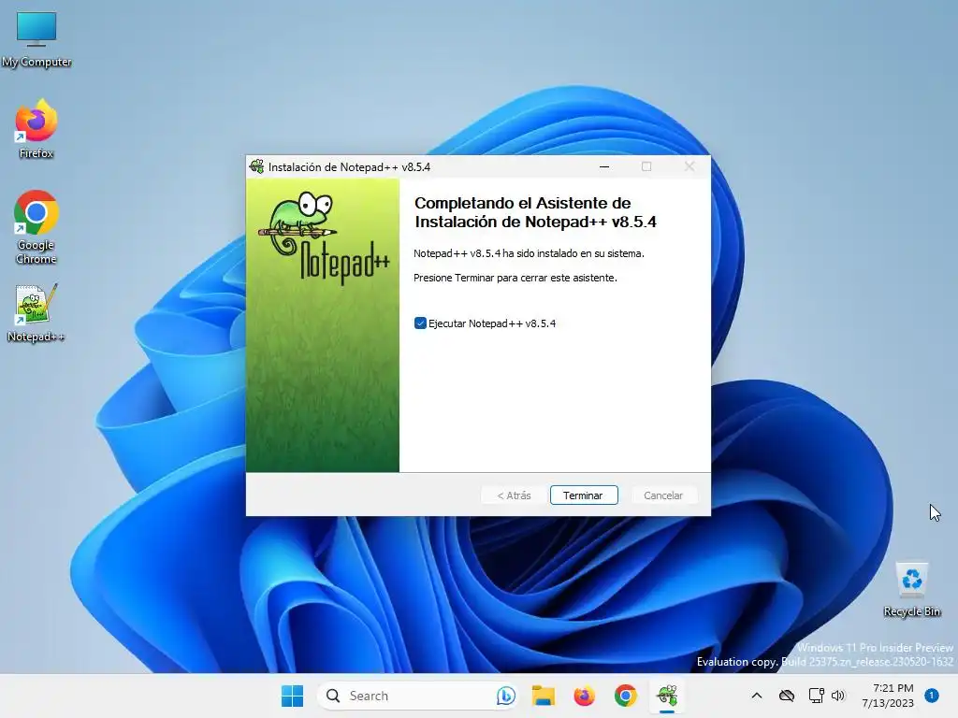
Task: Select the Recycle Bin desktop icon
Action: [x=911, y=589]
